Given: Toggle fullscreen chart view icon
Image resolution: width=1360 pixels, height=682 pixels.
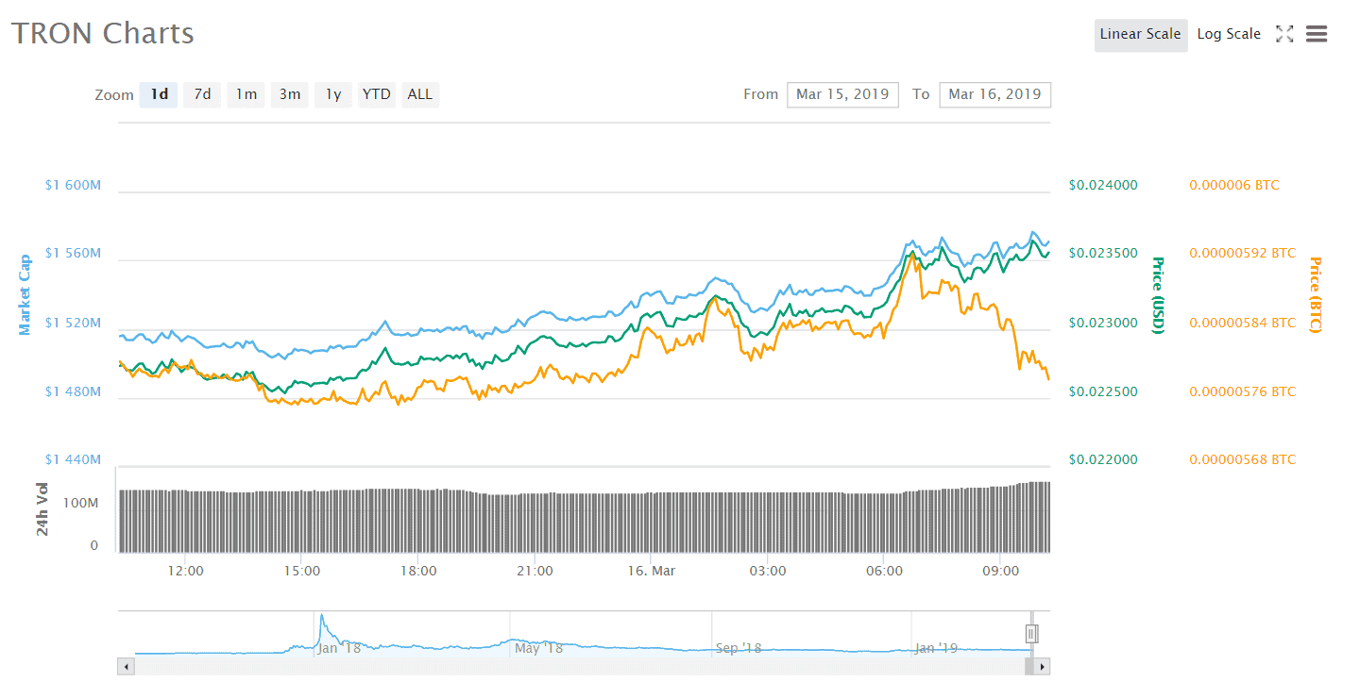Looking at the screenshot, I should (1284, 34).
